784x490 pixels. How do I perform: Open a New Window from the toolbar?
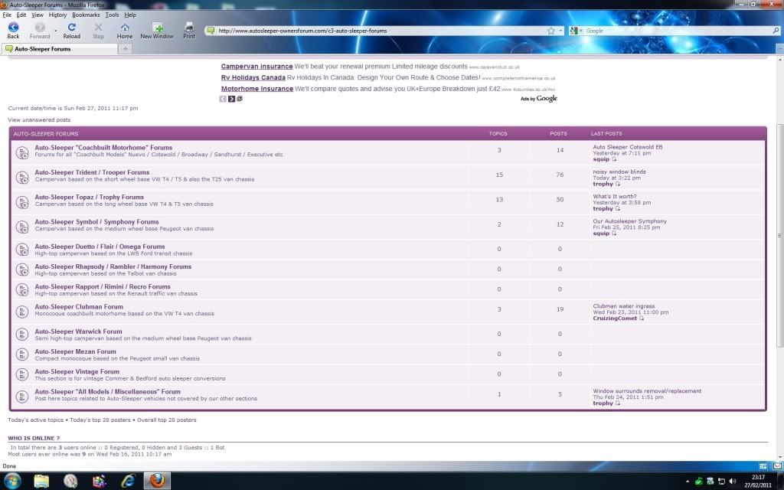157,30
